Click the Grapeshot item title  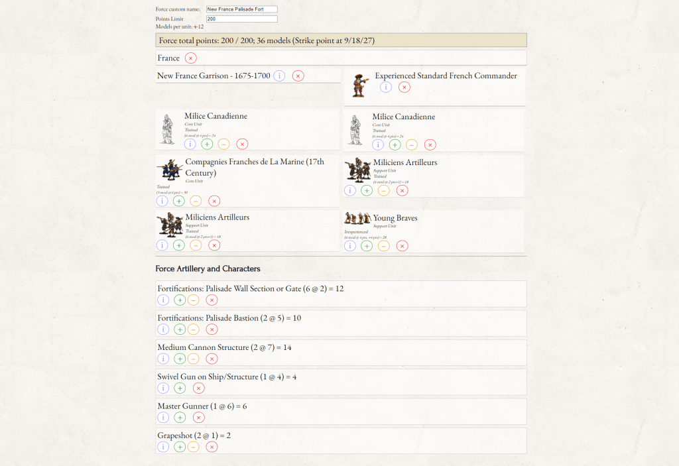194,436
